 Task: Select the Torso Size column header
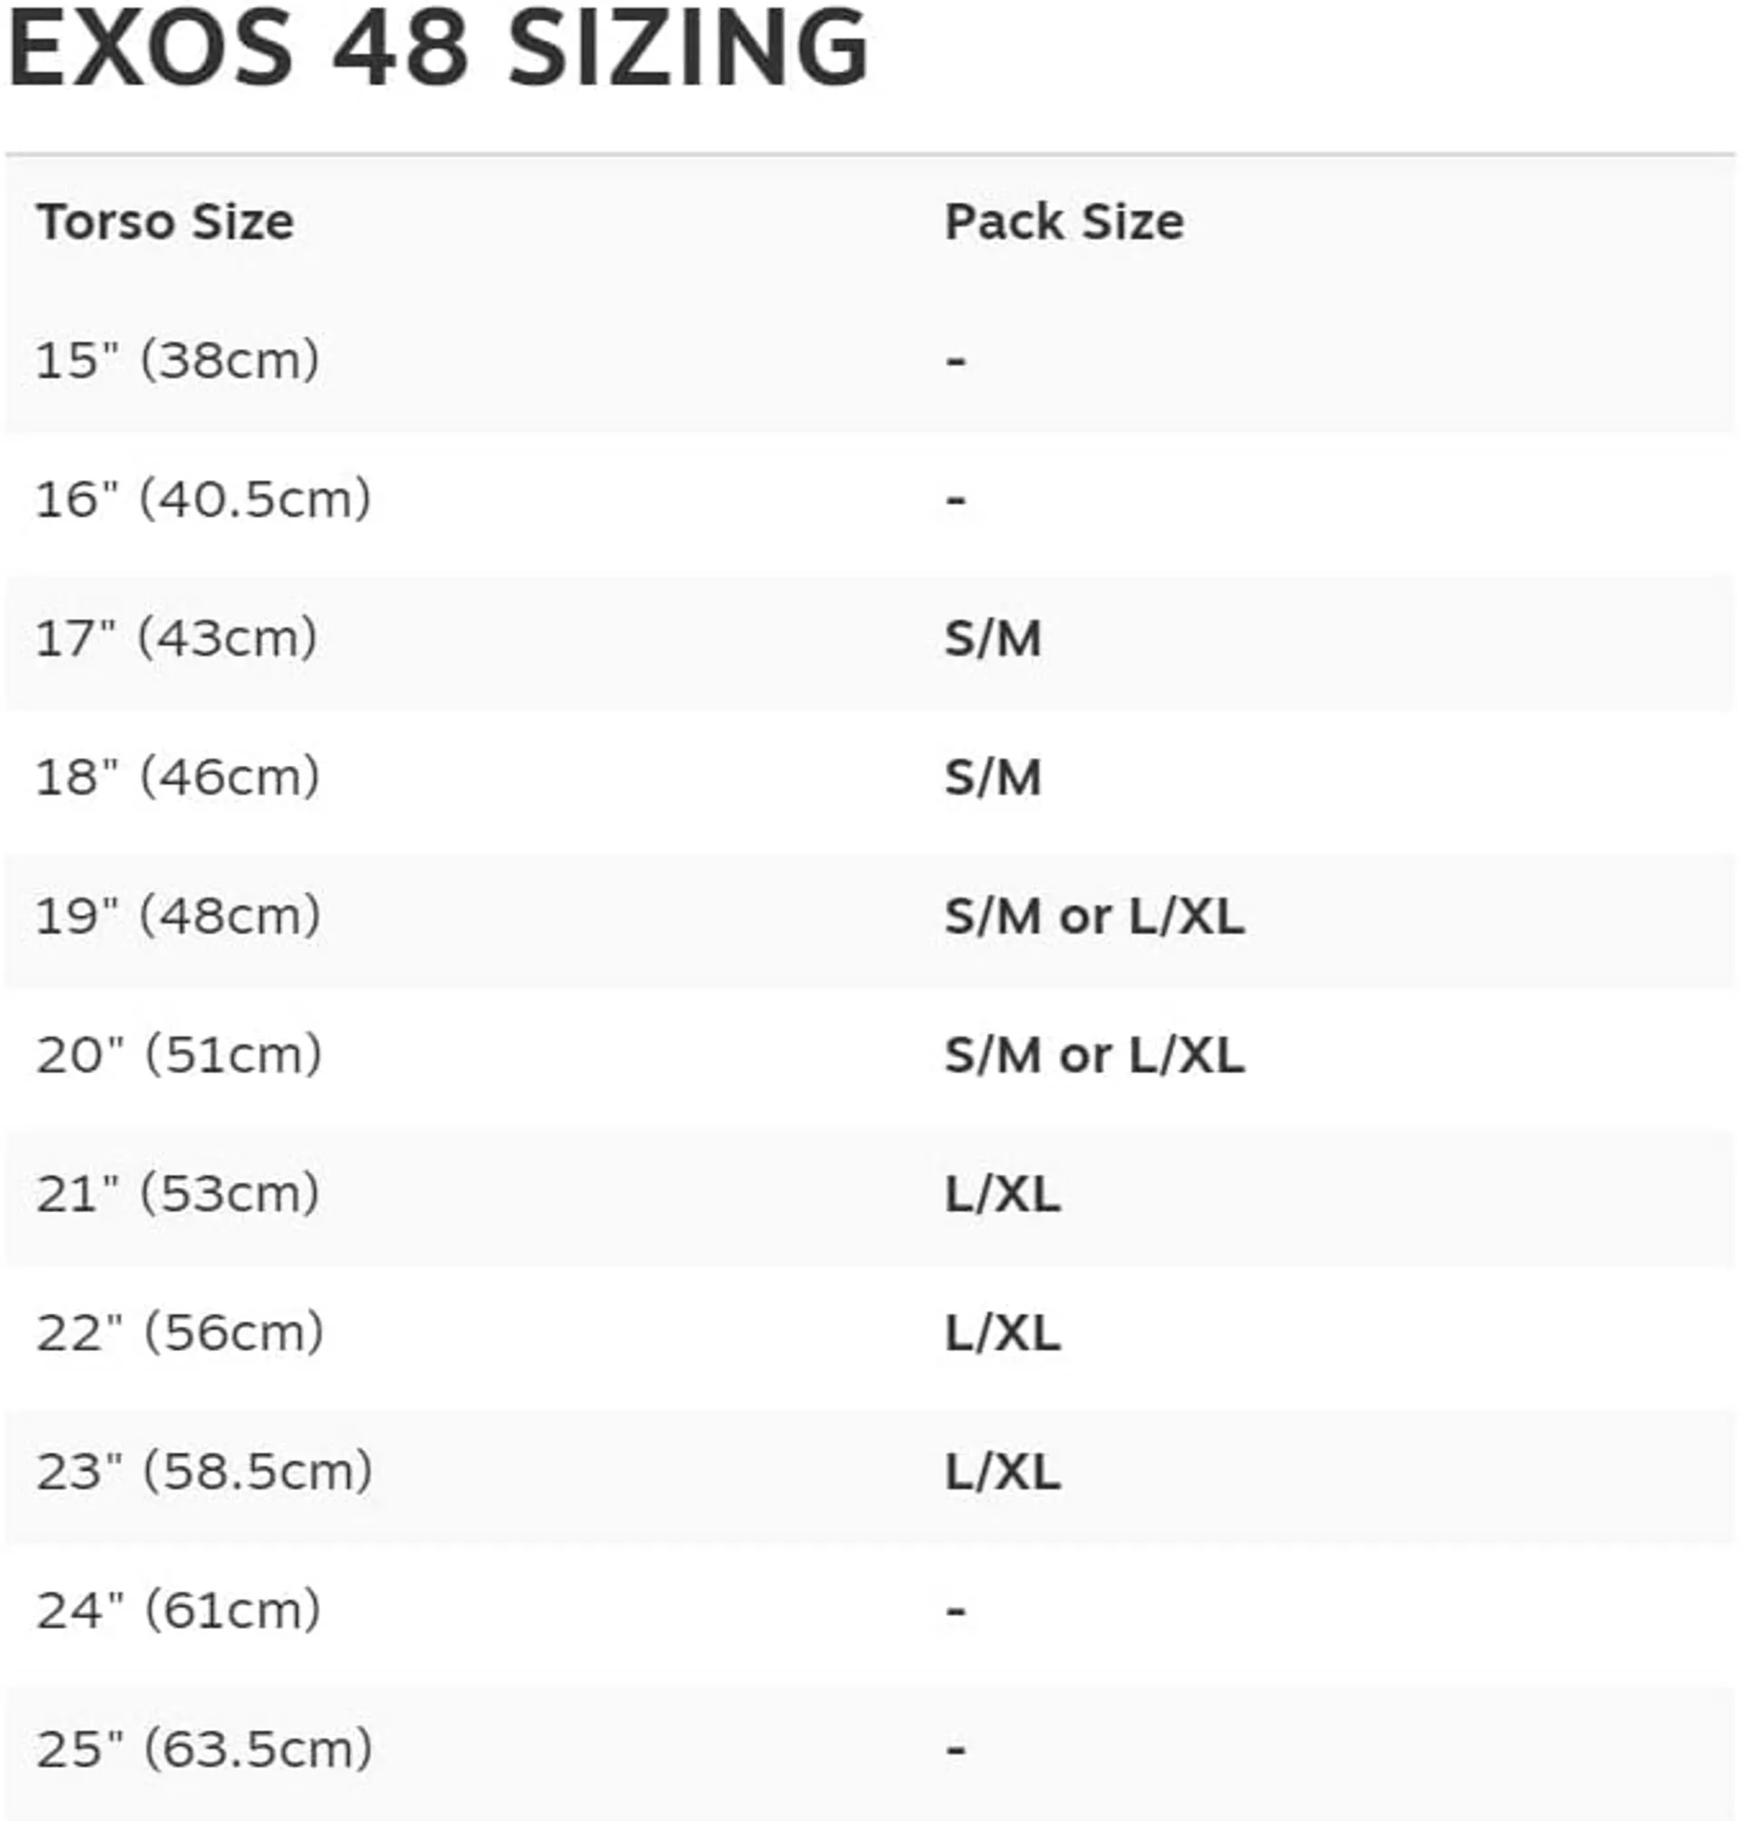(x=165, y=222)
